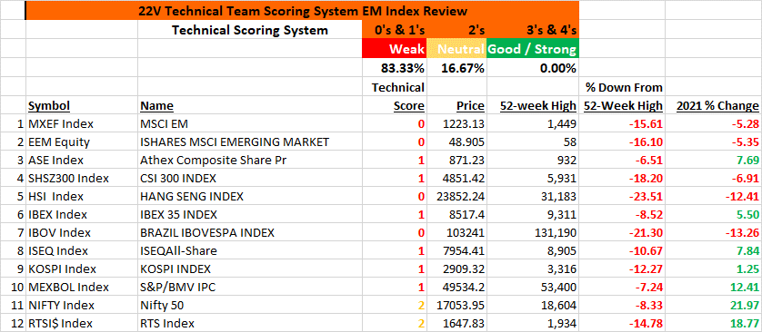Select the 'IBEX Index' symbol cell
This screenshot has height=332, width=762.
(82, 215)
